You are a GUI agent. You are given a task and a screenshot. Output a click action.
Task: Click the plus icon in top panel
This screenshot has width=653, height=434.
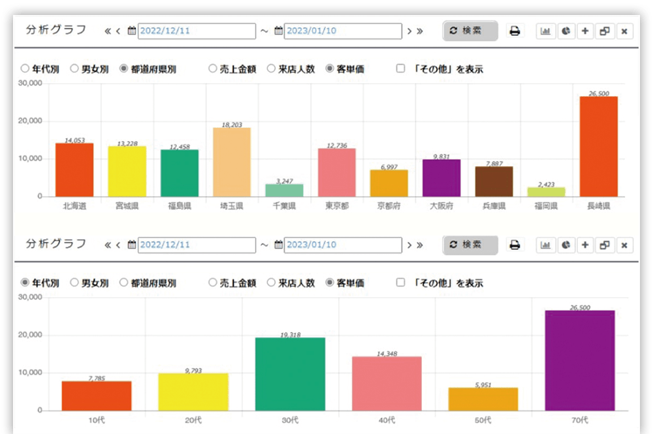(585, 31)
